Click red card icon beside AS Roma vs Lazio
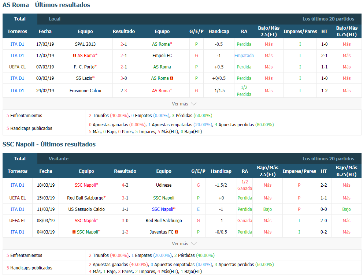This screenshot has width=363, height=276. point(172,78)
